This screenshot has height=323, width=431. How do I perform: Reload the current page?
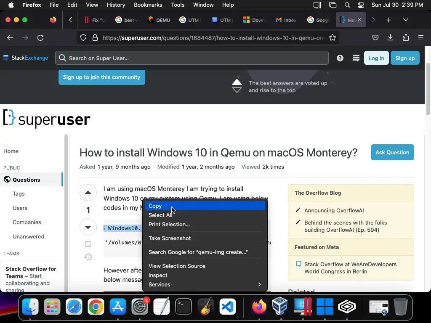(40, 38)
